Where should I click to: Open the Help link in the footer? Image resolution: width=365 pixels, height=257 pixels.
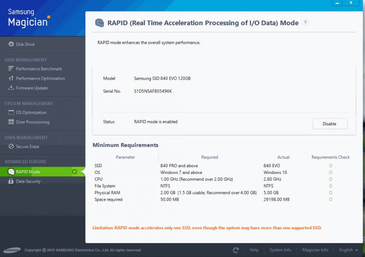tap(254, 250)
